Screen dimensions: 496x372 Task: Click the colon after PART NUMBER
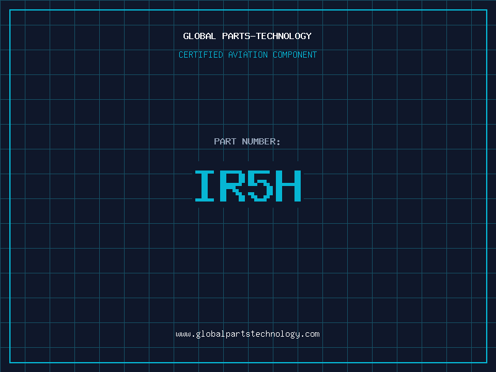click(278, 142)
